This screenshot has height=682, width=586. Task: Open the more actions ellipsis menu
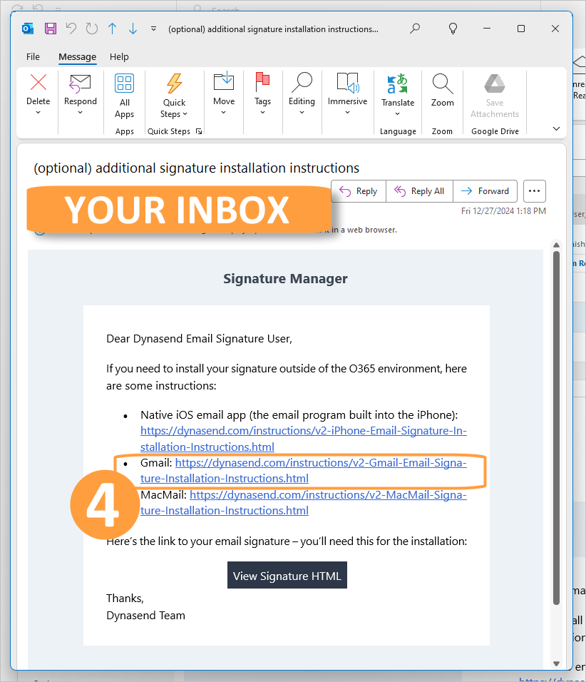coord(534,190)
